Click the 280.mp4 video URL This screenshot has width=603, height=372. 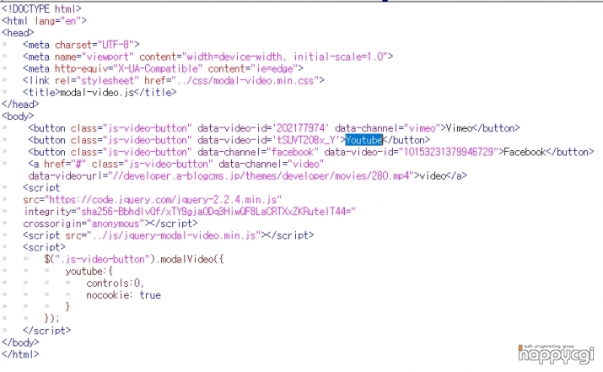[261, 175]
